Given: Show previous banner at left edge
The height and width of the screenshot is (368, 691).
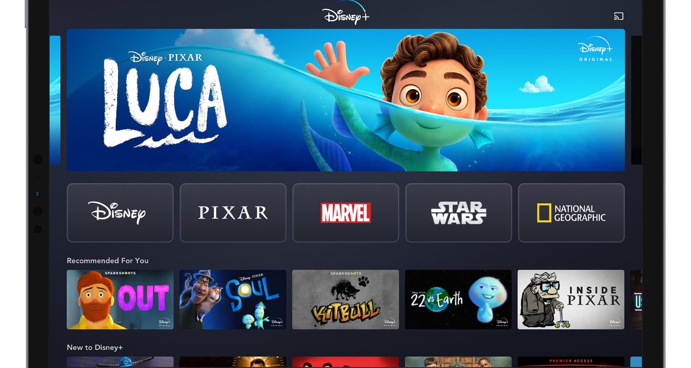Looking at the screenshot, I should pos(55,100).
